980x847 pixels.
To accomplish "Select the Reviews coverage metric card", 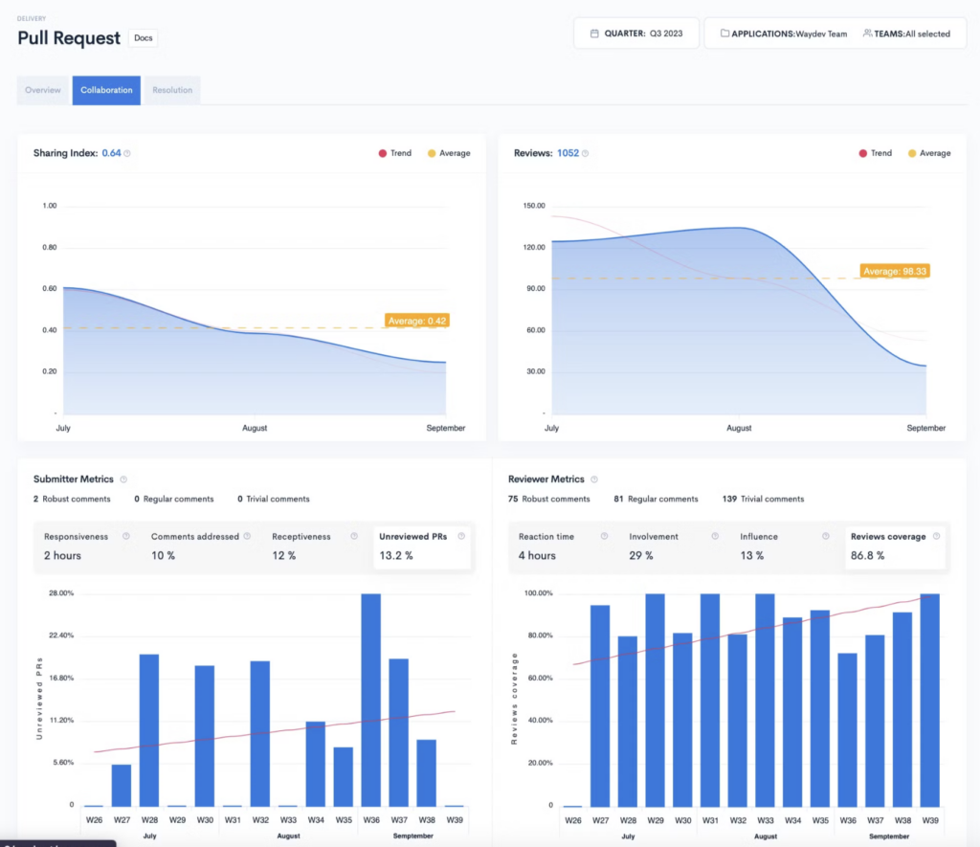I will tap(892, 546).
